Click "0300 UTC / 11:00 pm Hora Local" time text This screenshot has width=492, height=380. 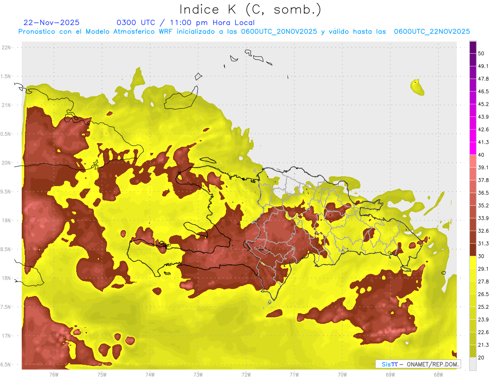tap(186, 23)
